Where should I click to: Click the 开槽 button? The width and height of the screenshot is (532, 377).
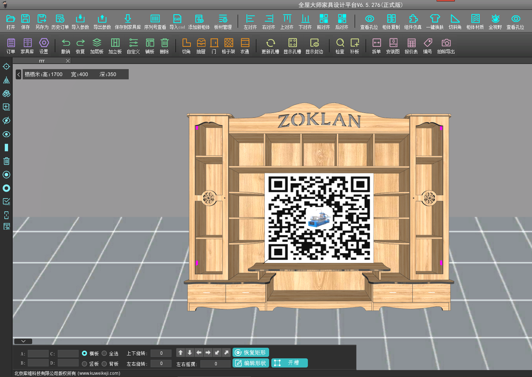(289, 363)
